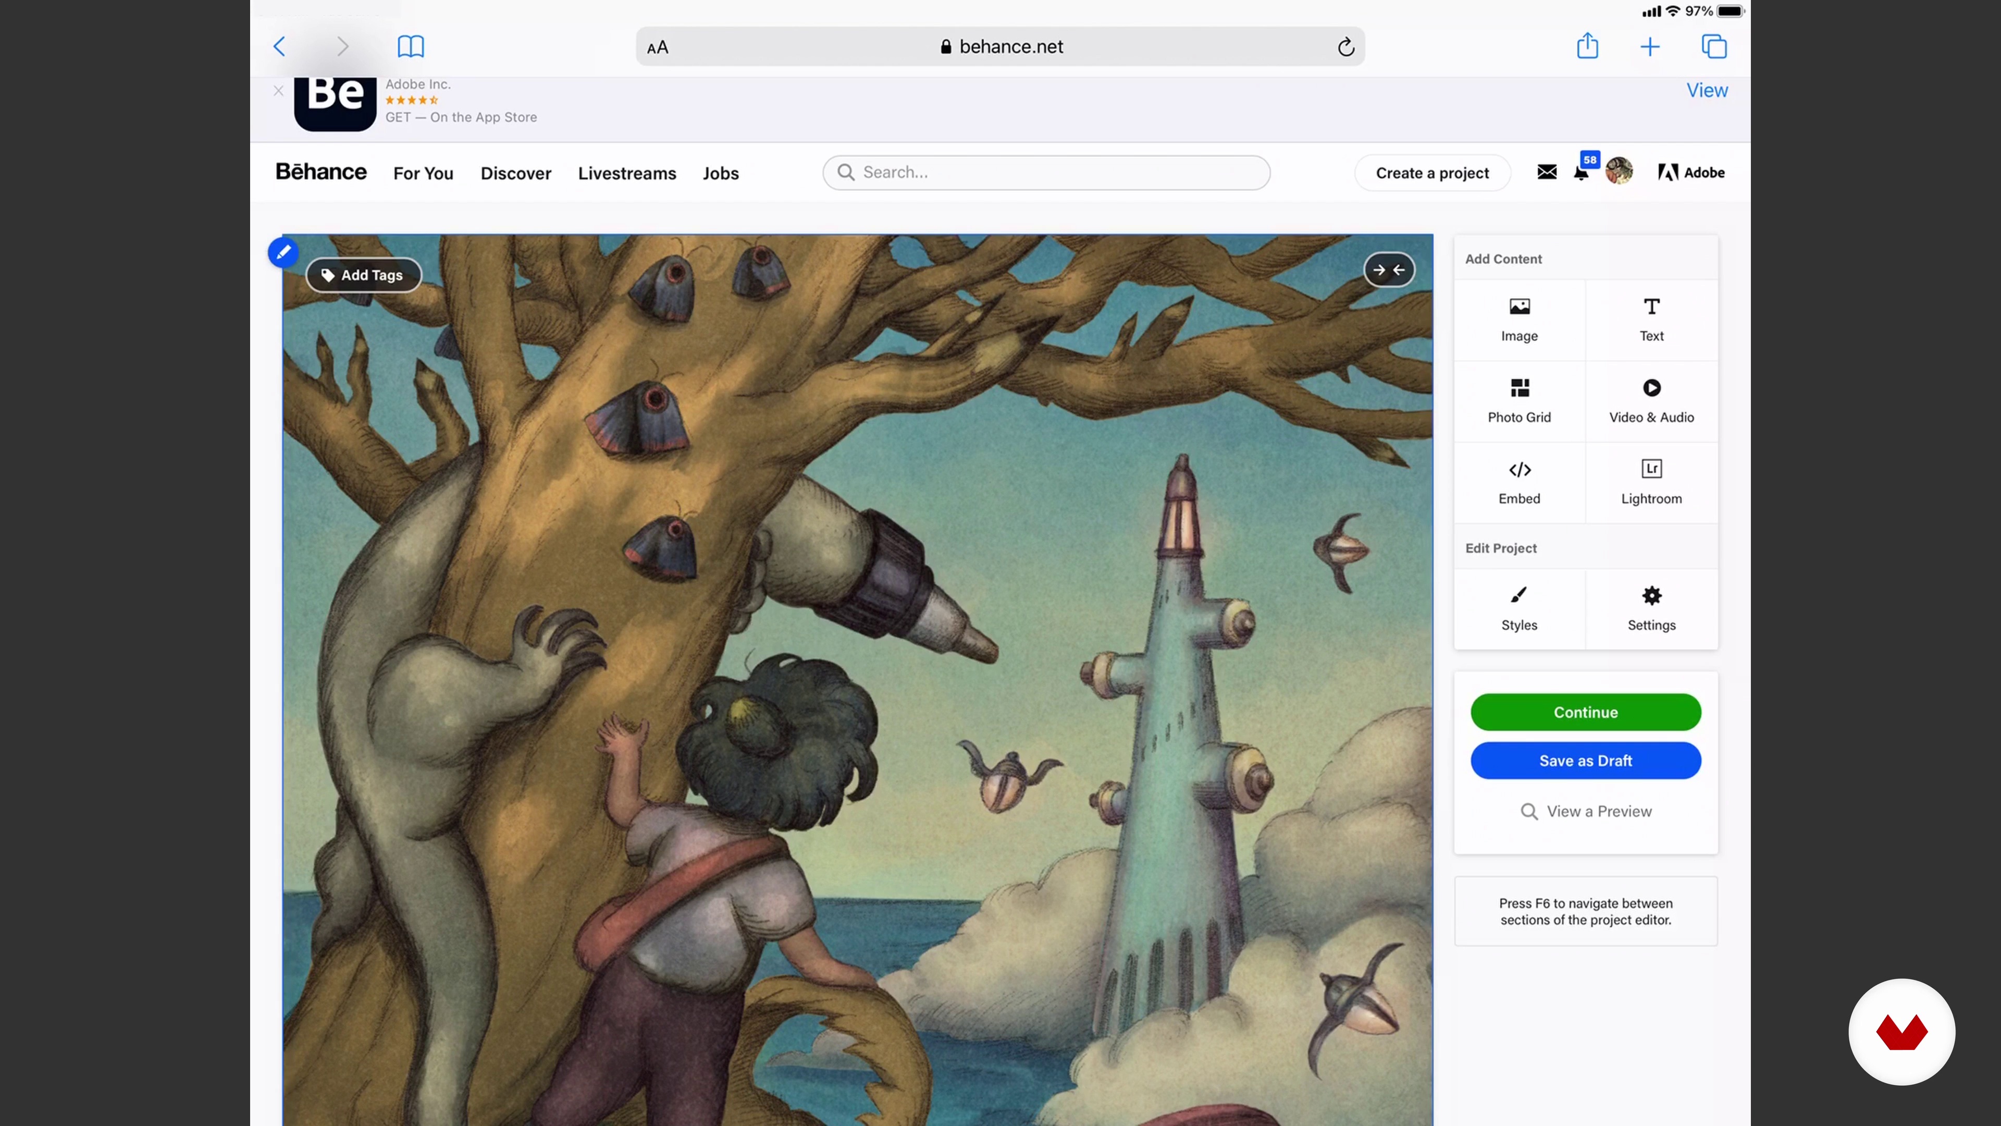Tap the behance.net address bar

1000,46
